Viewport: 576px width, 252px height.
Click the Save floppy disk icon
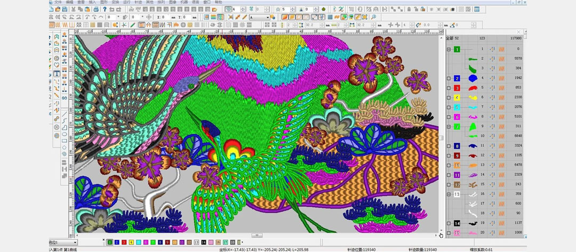(66, 9)
